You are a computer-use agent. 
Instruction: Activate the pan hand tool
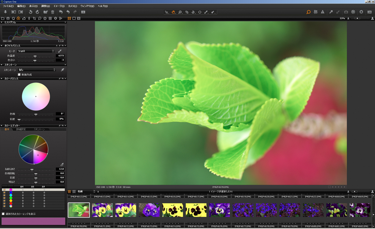[x=174, y=12]
